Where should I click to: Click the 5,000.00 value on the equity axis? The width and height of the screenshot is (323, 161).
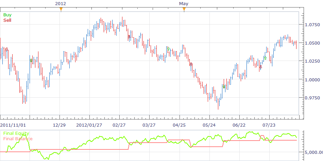tap(313, 152)
